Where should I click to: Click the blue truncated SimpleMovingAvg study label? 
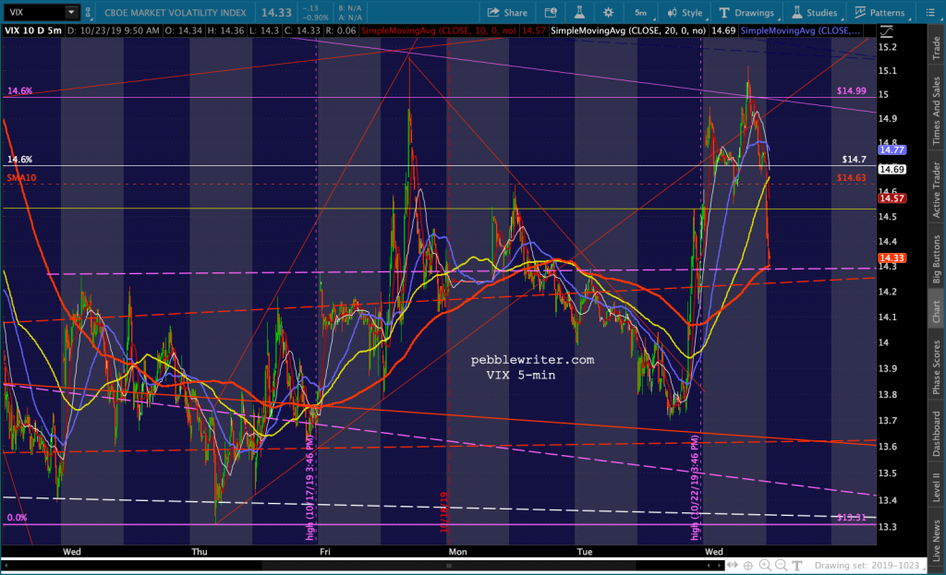tap(800, 30)
